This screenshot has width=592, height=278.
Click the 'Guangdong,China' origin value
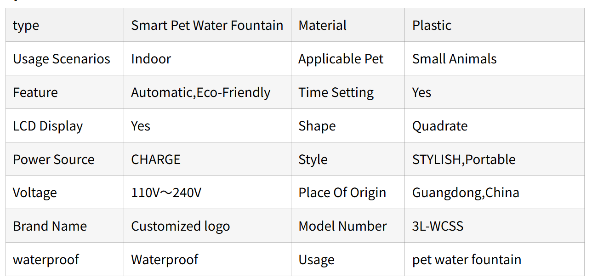point(466,193)
